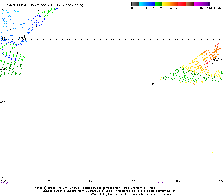Click the -159 longitude axis label

(90, 181)
